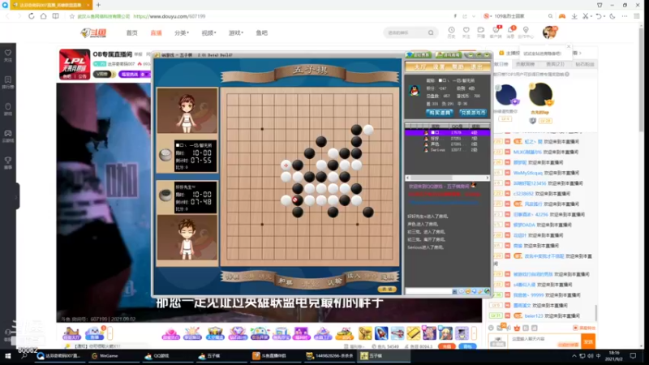
Task: Toggle 屏蔽特效 option above chat input
Action: pos(584,328)
